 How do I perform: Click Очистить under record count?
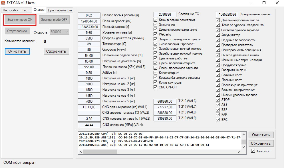click(x=17, y=51)
